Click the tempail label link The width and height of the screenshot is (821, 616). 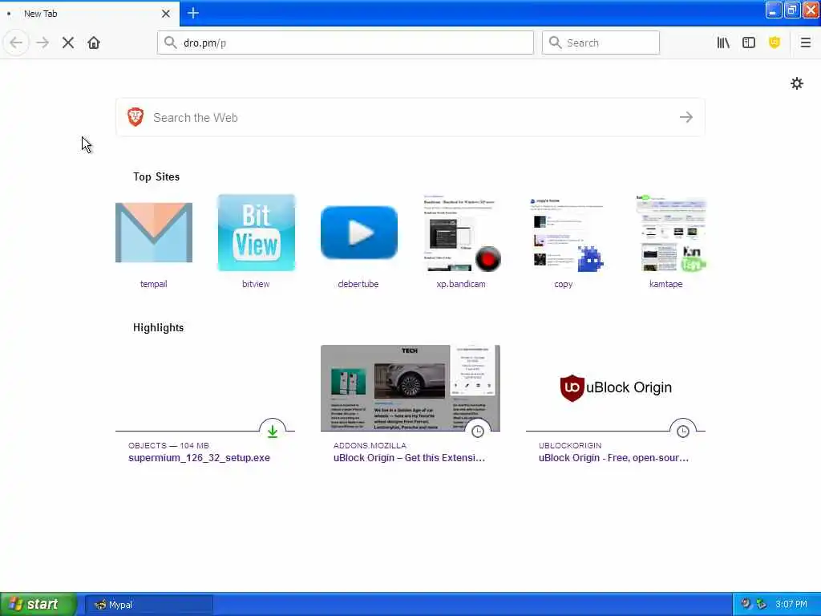coord(153,284)
